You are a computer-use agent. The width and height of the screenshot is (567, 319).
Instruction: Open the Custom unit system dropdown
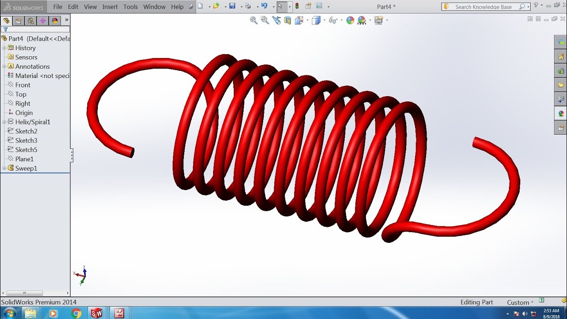[520, 302]
